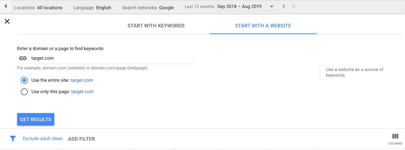Click the link icon beside the domain field
Image resolution: width=405 pixels, height=150 pixels.
[23, 58]
